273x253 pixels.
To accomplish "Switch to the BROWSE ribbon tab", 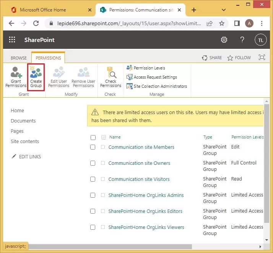I will [18, 58].
